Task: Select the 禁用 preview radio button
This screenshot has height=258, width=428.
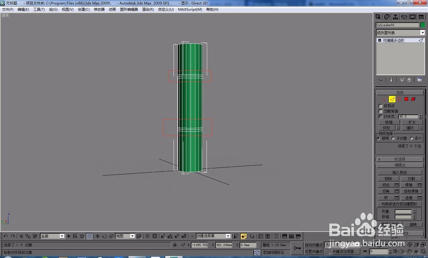Action: point(379,139)
